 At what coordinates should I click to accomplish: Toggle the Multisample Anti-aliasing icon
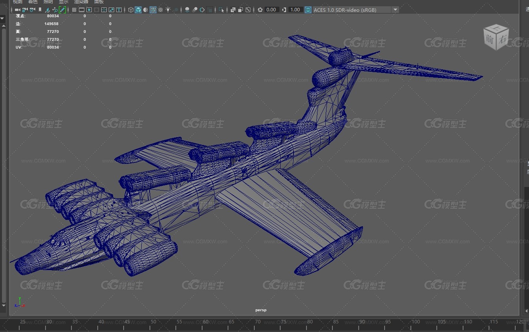coord(202,10)
